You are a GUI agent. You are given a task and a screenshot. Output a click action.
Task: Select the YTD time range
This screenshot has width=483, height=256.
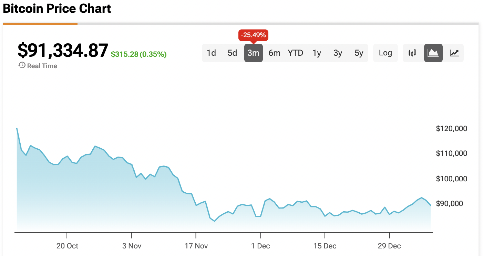[x=295, y=53]
